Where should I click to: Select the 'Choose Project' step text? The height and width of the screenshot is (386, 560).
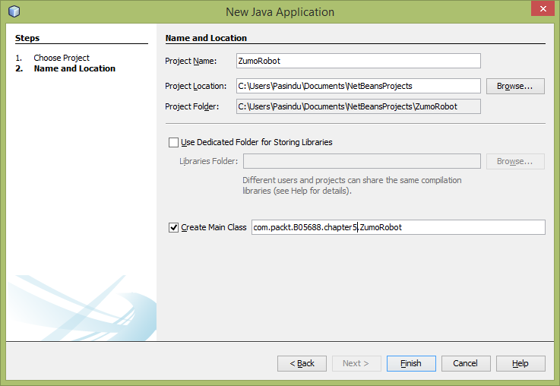(x=62, y=58)
